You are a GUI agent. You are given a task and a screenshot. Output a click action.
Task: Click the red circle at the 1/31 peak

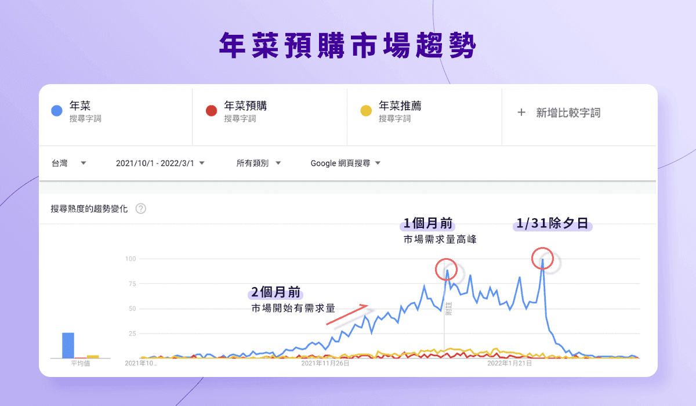pyautogui.click(x=543, y=258)
